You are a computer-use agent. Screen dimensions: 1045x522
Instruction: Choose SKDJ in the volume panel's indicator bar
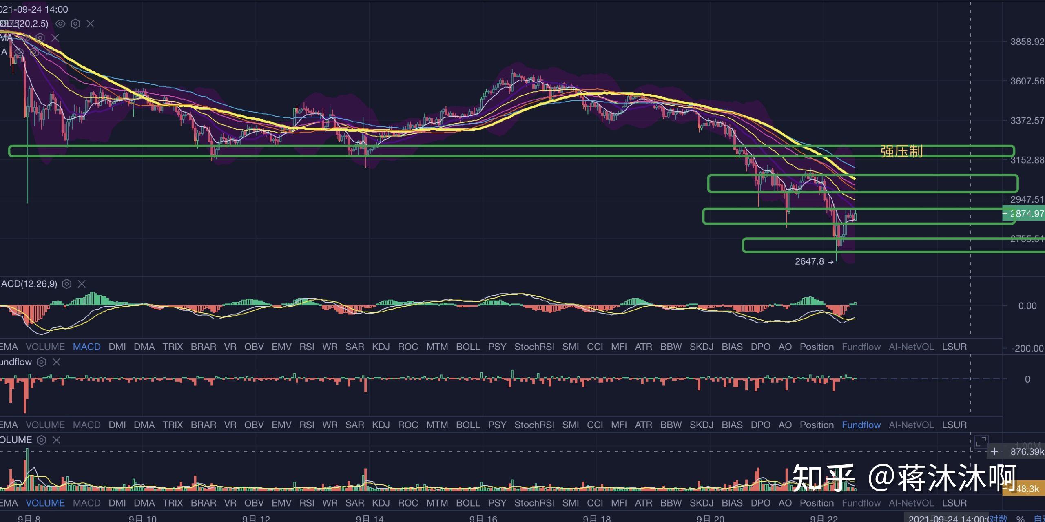(x=702, y=503)
